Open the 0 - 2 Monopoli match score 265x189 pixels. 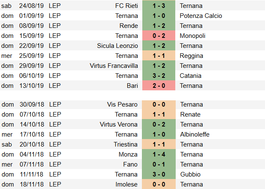(159, 36)
